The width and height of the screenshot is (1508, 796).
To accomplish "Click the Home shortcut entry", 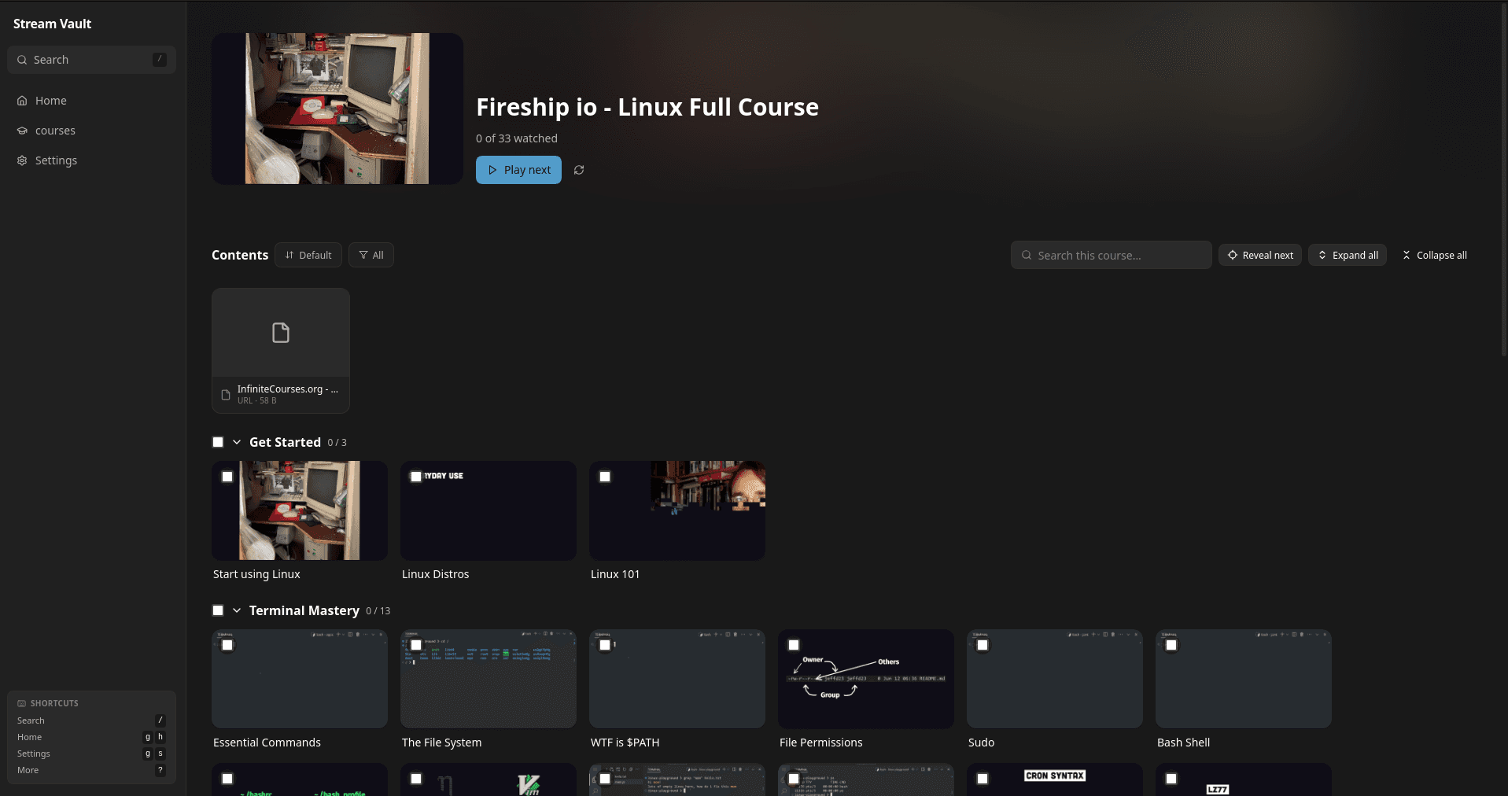I will coord(91,737).
